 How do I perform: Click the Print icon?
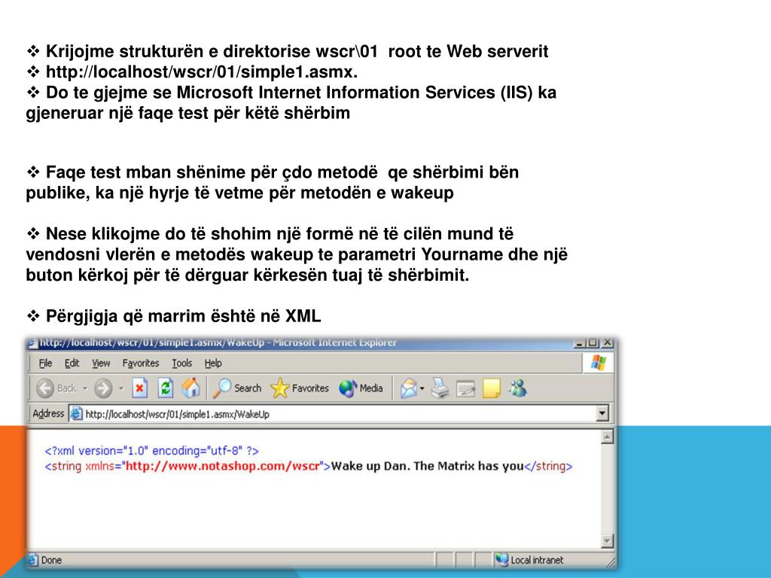440,388
